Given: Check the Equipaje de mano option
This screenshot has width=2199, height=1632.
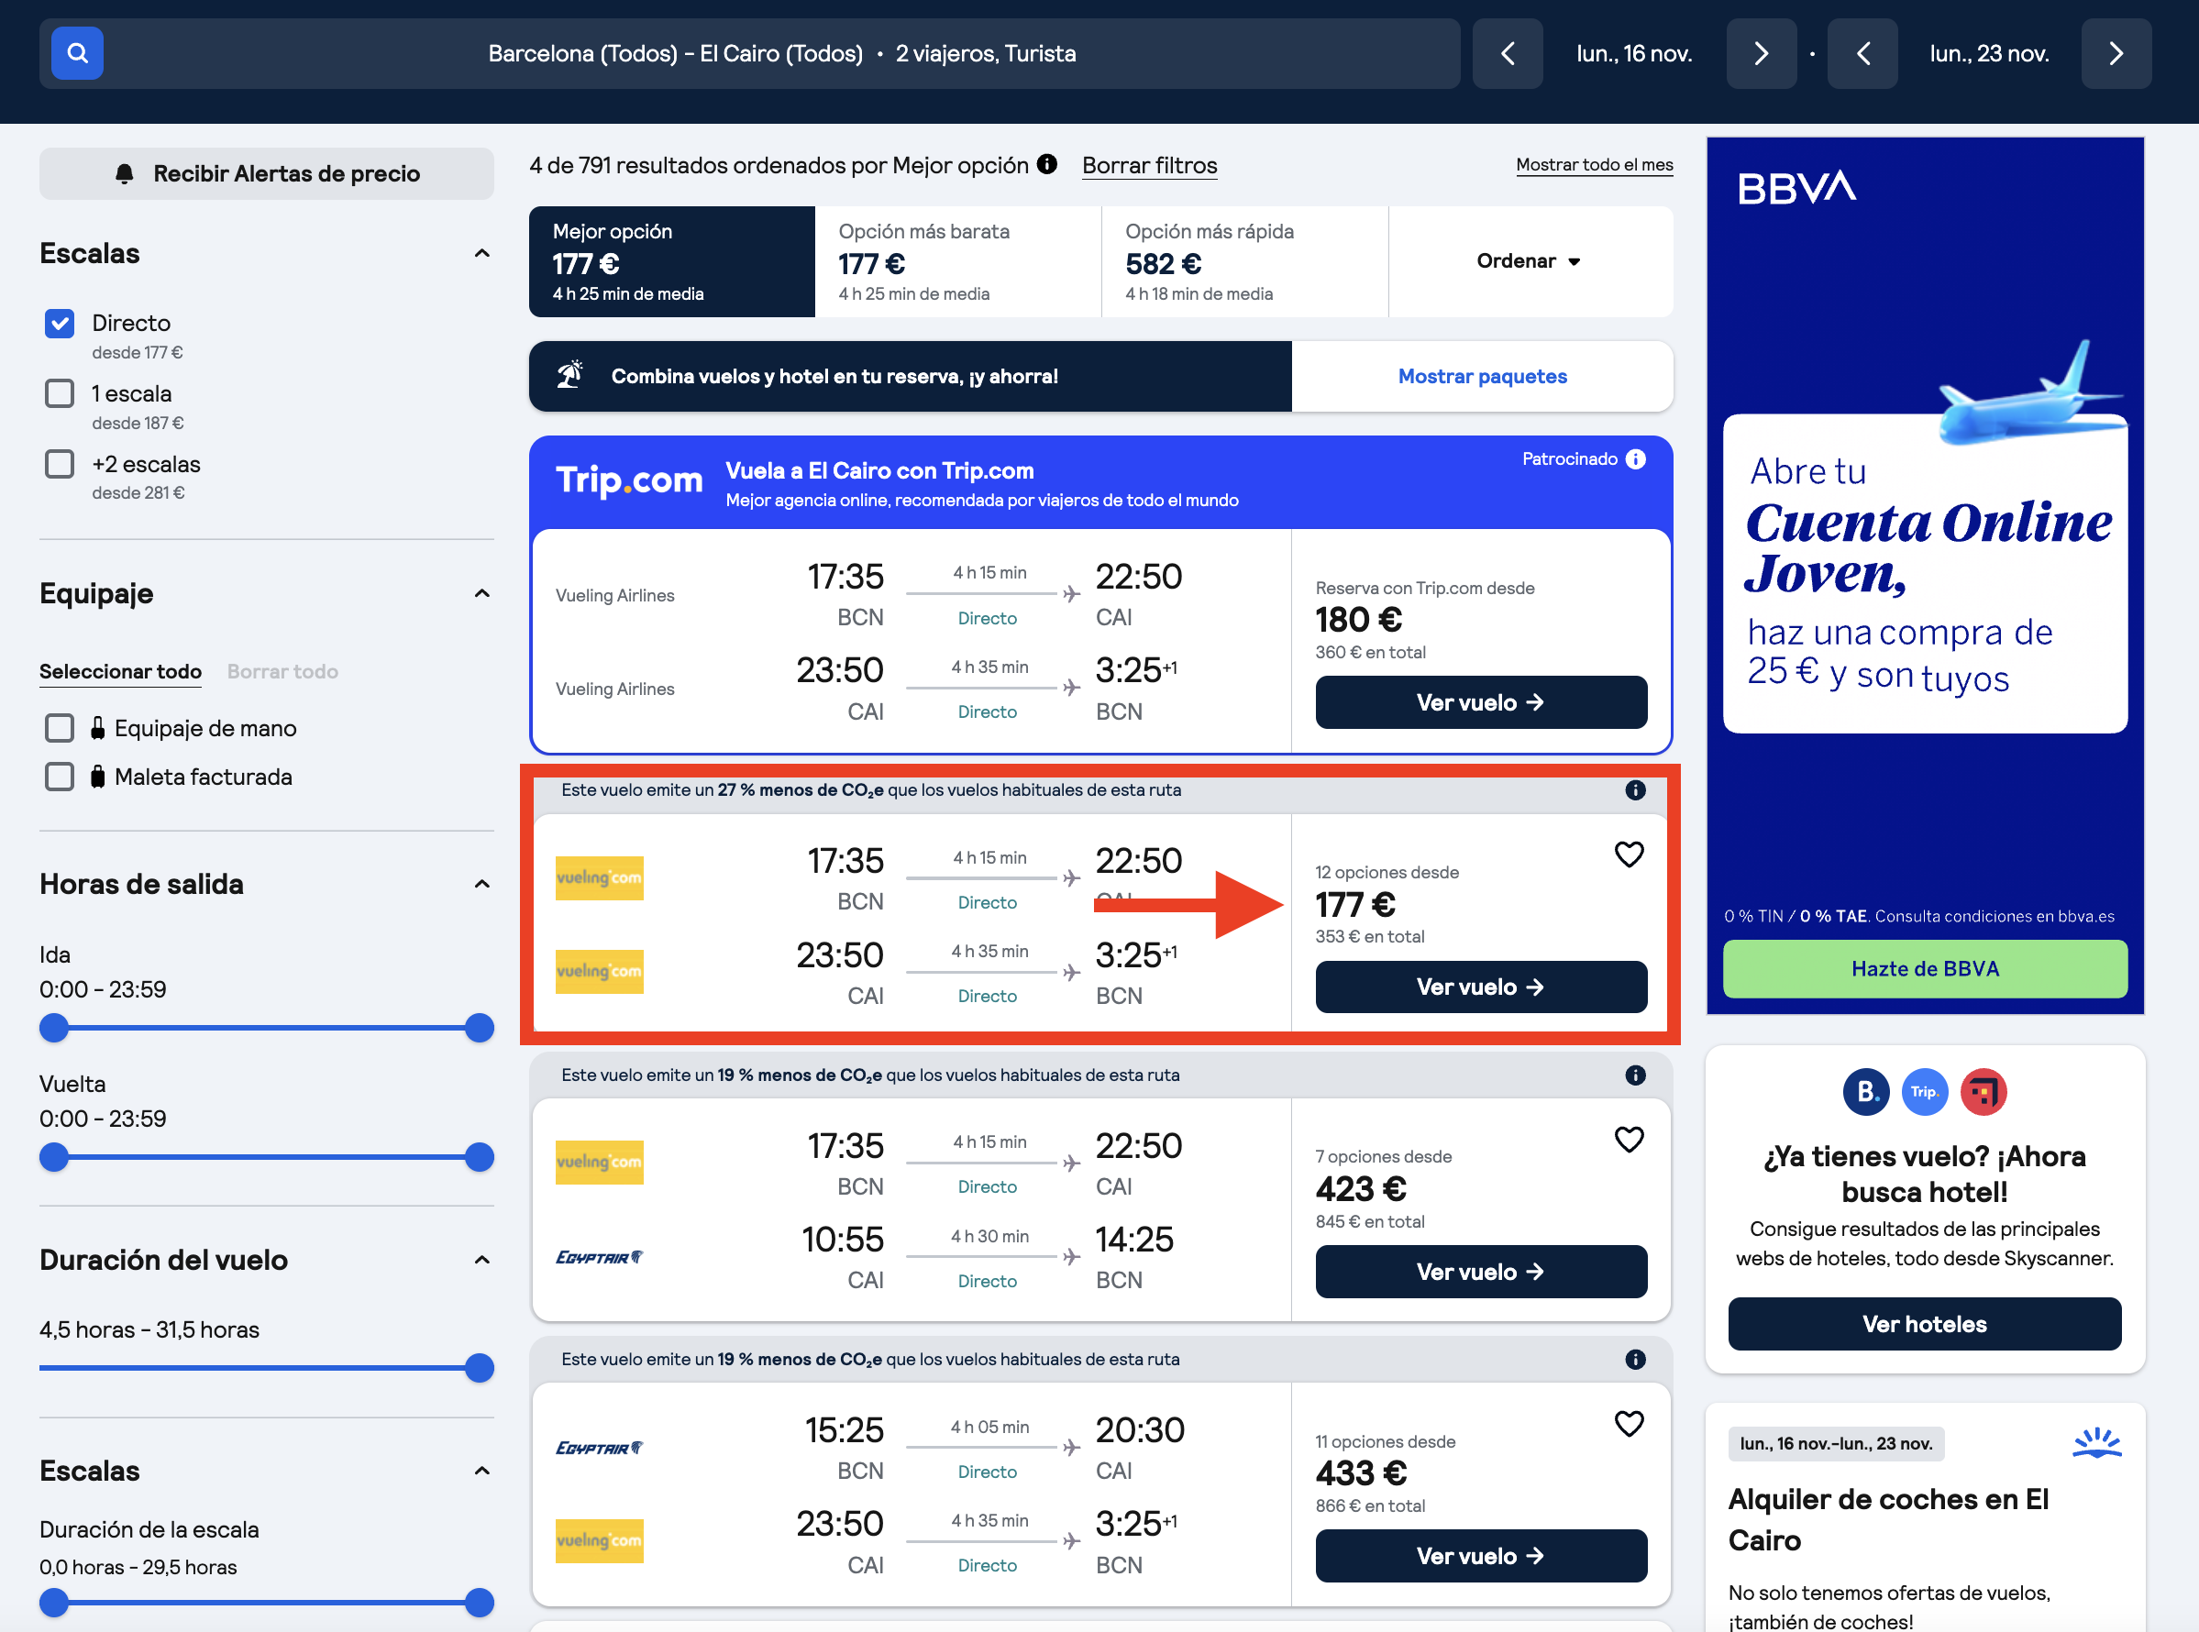Looking at the screenshot, I should tap(60, 728).
